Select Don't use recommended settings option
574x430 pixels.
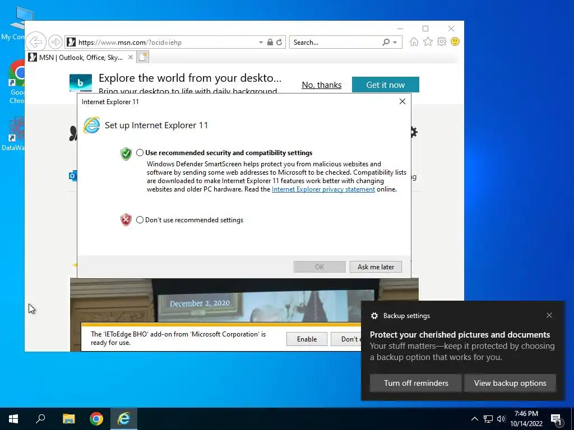point(140,219)
